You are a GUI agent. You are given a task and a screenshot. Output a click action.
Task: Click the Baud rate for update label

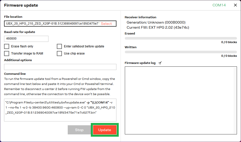tap(20, 32)
